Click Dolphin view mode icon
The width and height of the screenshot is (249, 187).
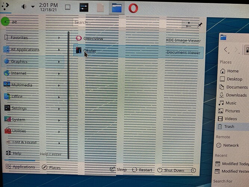tap(247, 50)
